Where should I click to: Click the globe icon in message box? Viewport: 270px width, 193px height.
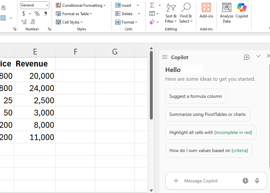pyautogui.click(x=245, y=181)
